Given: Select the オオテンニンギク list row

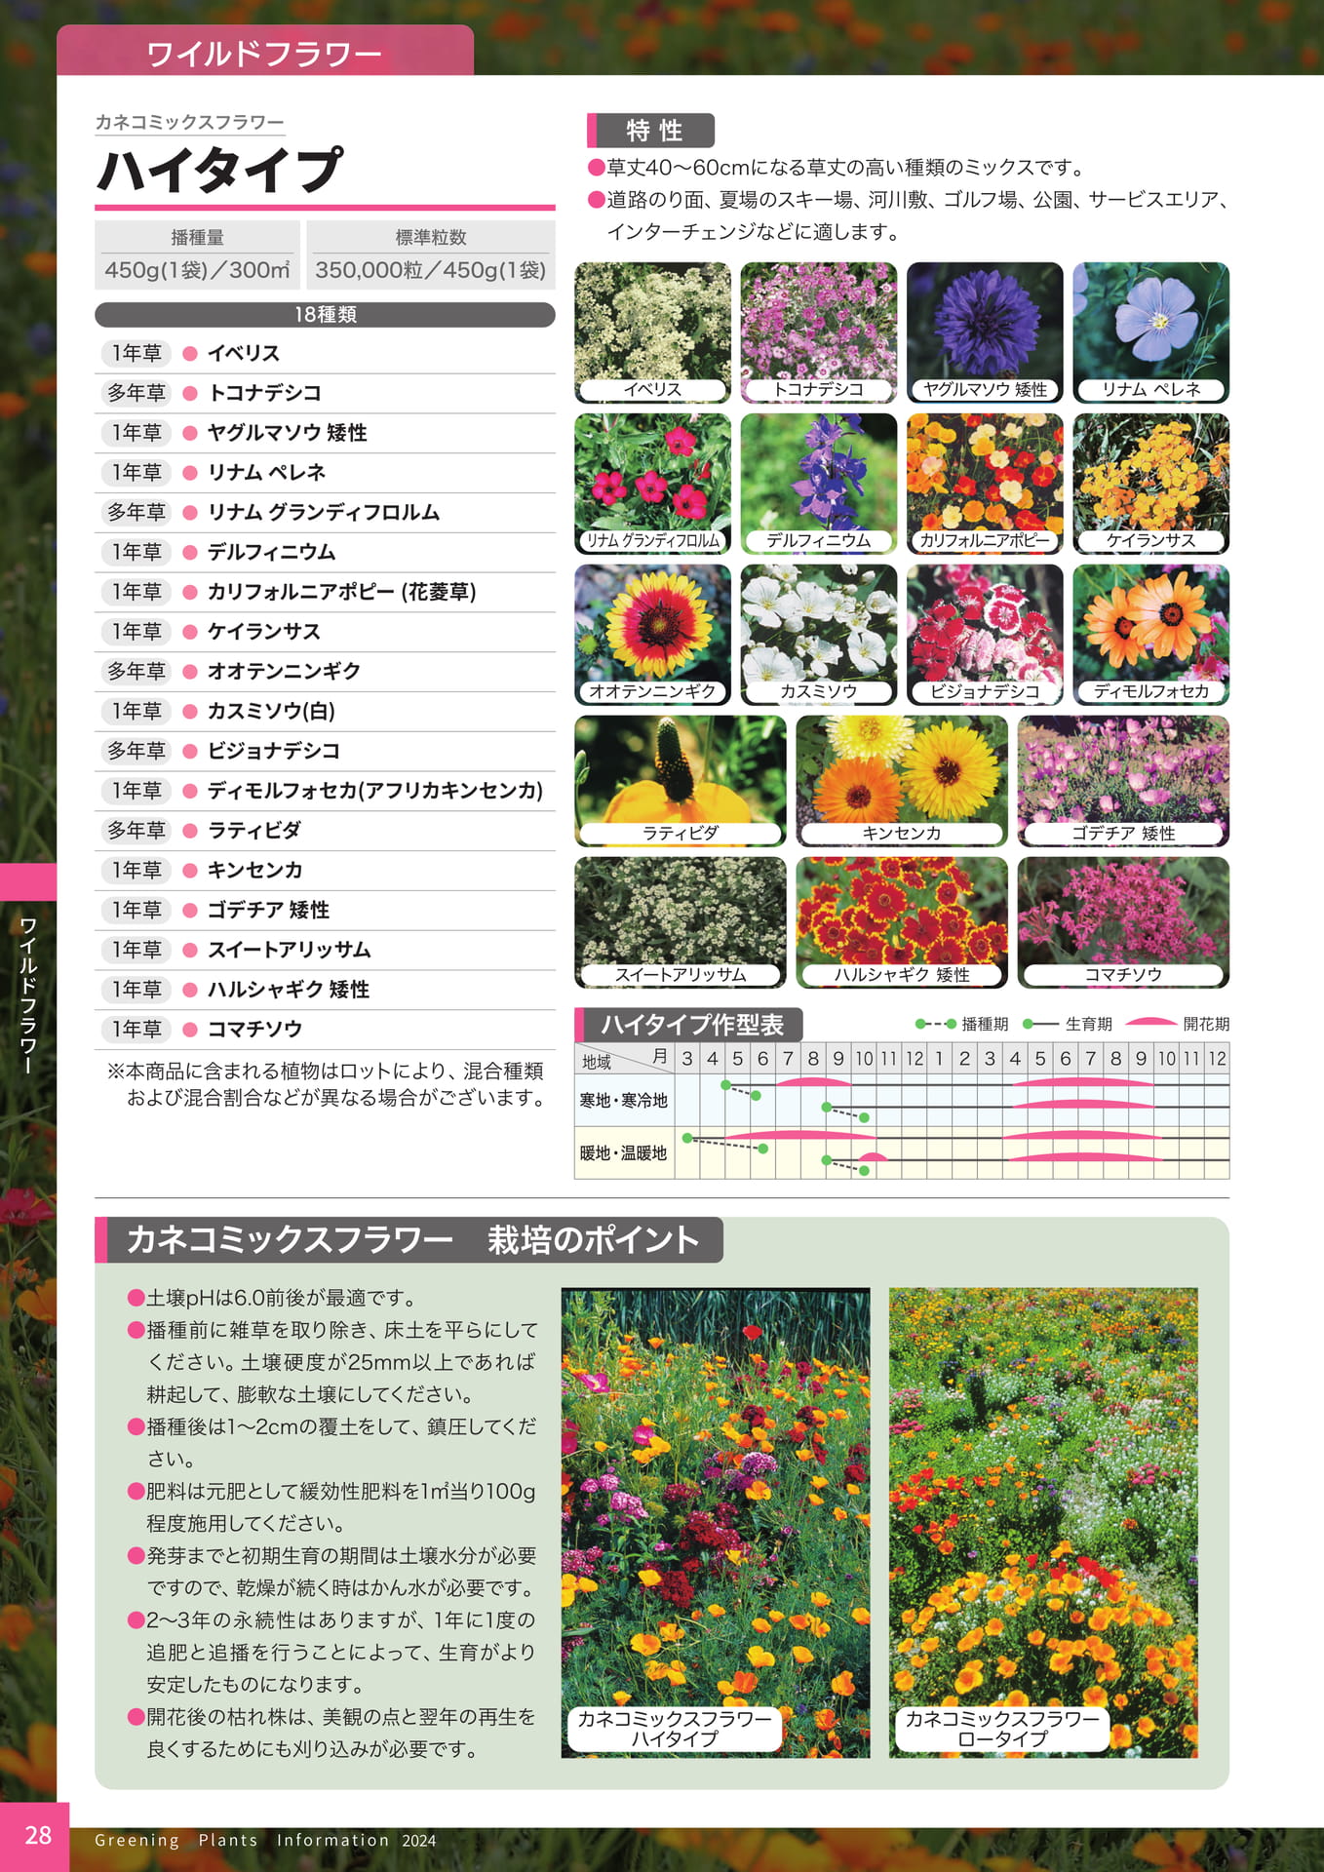Looking at the screenshot, I should tap(325, 672).
